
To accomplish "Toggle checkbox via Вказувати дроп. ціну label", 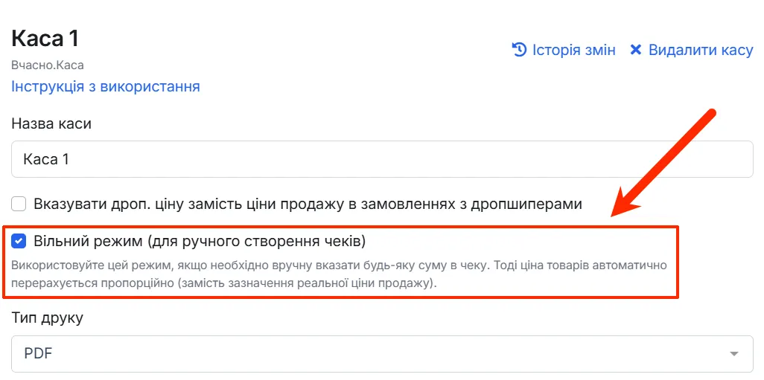I will [308, 204].
